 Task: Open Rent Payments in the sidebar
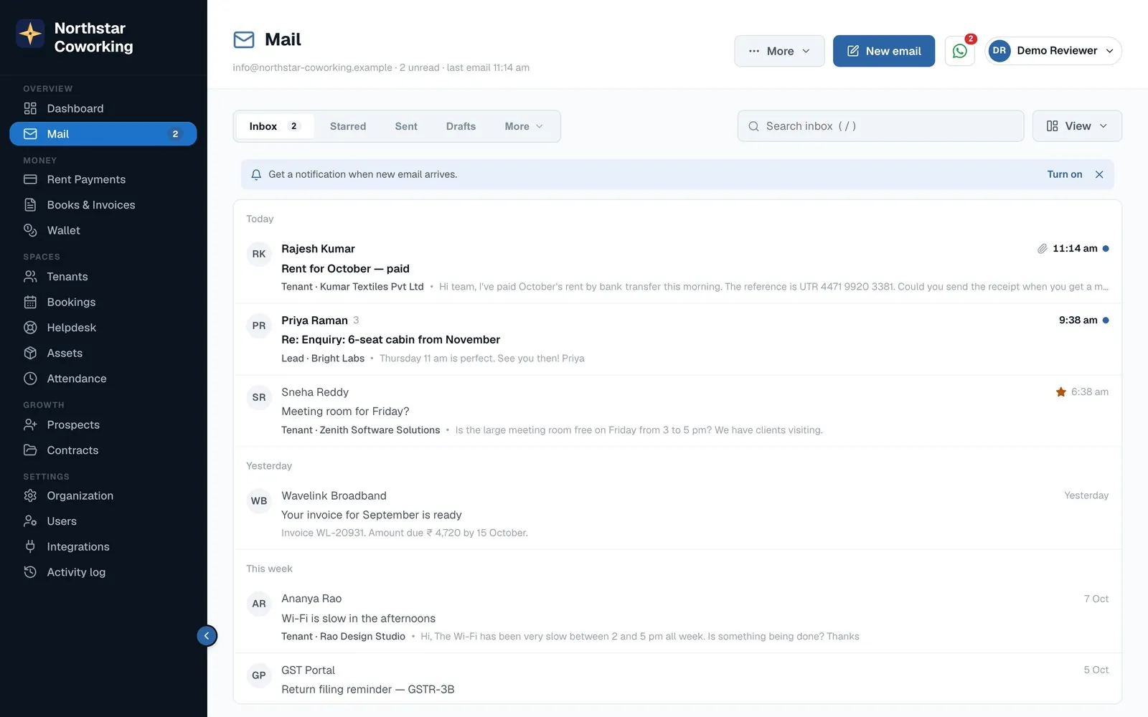[x=103, y=179]
